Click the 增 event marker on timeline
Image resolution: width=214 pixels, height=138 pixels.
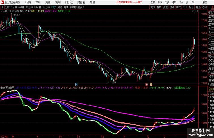[x=147, y=84]
